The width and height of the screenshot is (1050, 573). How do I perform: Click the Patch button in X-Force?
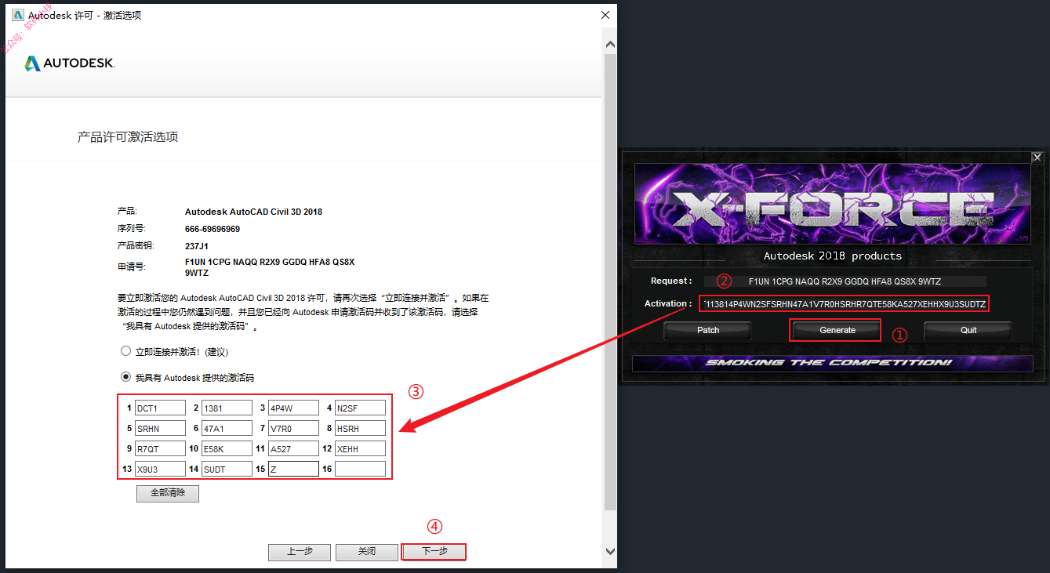[x=708, y=330]
